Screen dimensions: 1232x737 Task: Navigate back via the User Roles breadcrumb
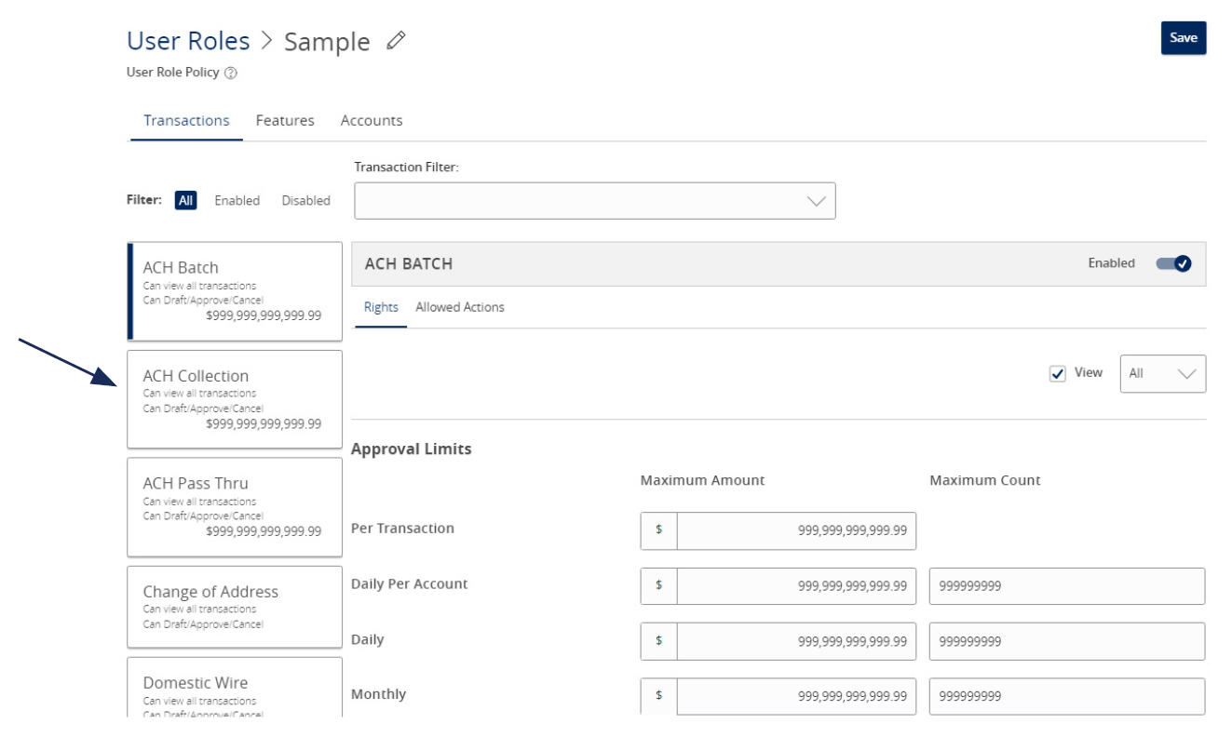[187, 40]
